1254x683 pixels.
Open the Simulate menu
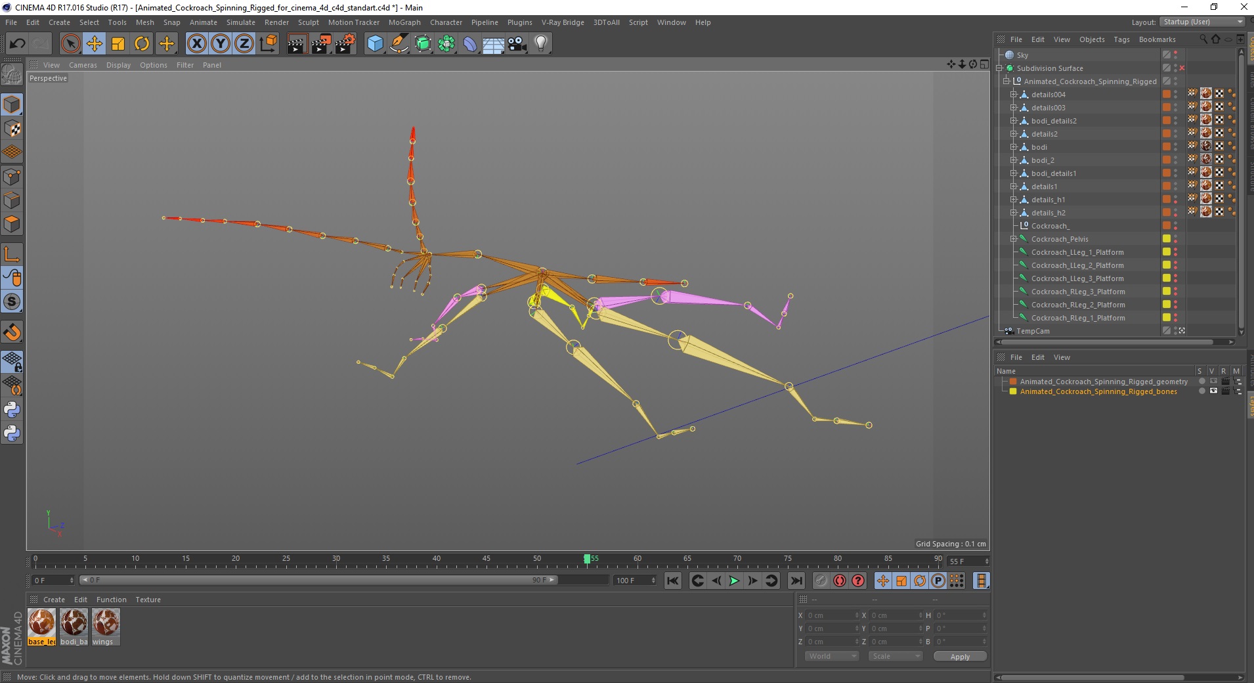pyautogui.click(x=240, y=22)
